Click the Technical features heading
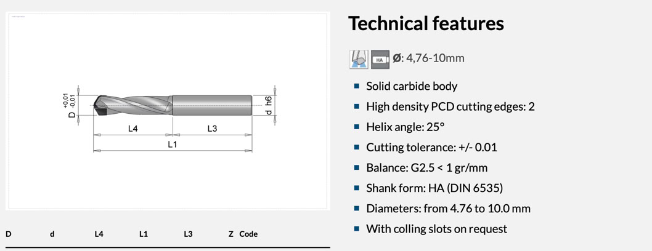652x251 pixels. (x=426, y=24)
